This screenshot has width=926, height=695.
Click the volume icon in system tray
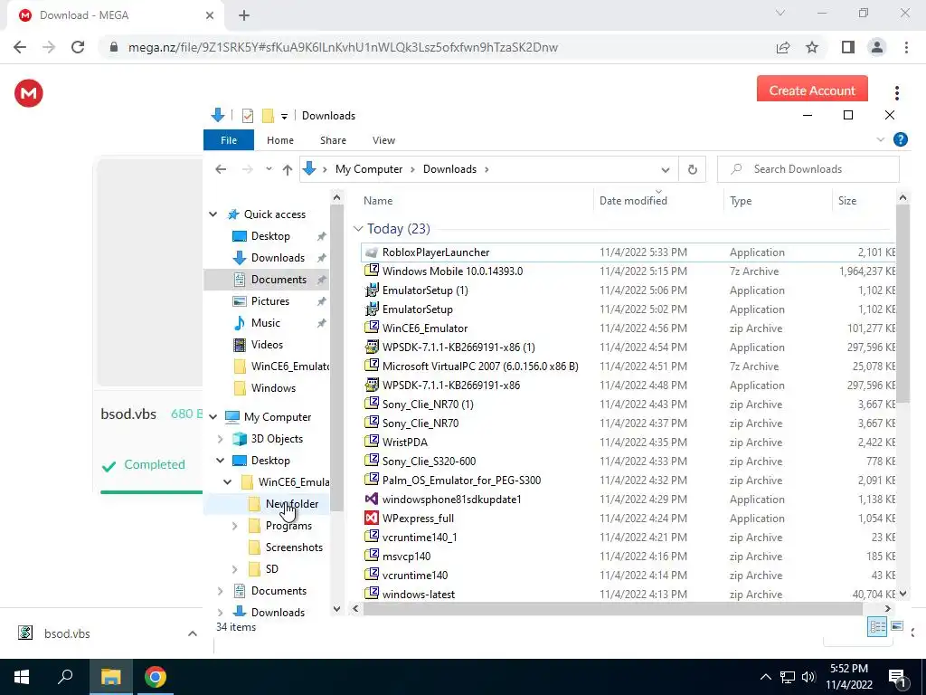(x=808, y=677)
